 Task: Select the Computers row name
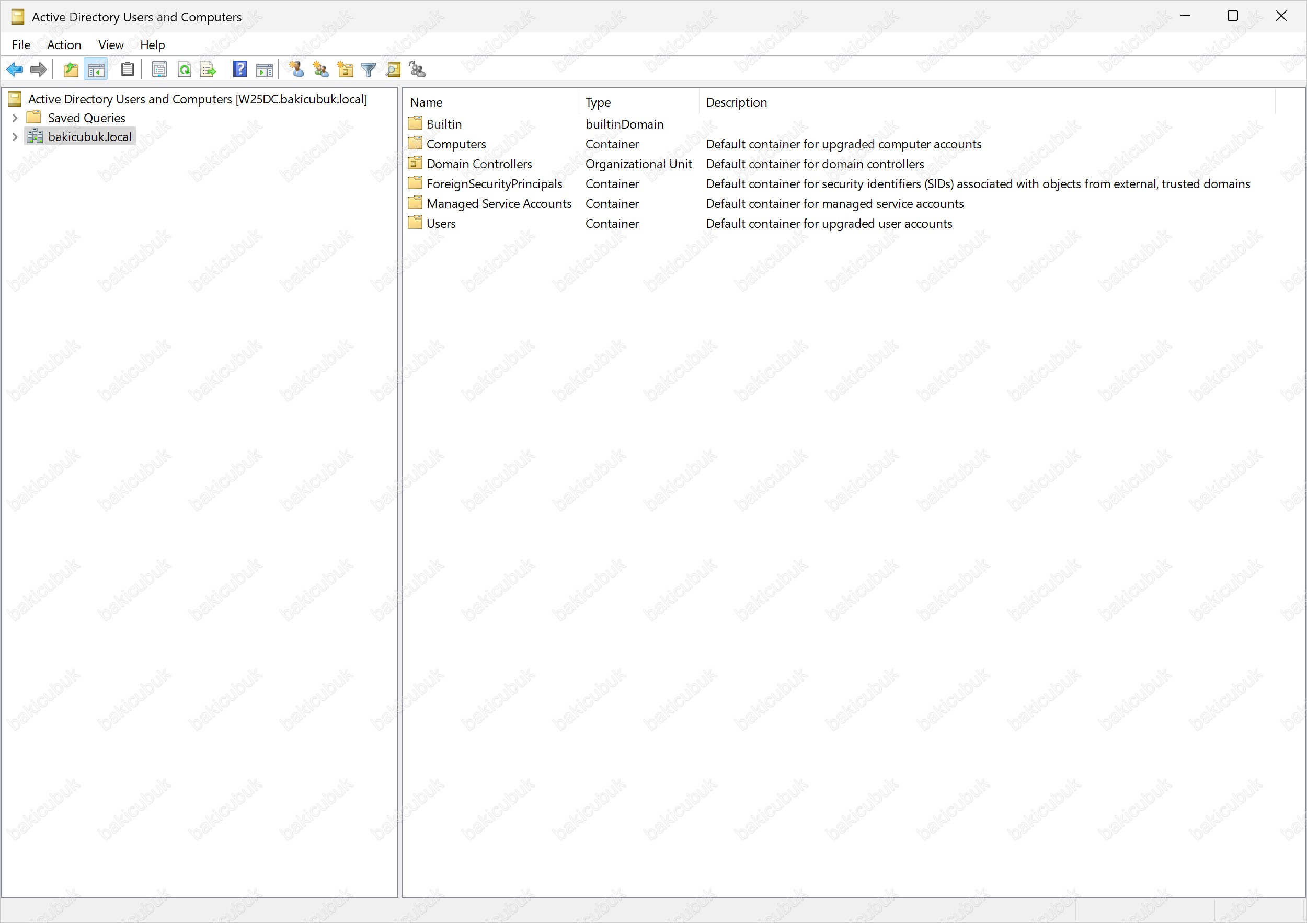coord(456,144)
